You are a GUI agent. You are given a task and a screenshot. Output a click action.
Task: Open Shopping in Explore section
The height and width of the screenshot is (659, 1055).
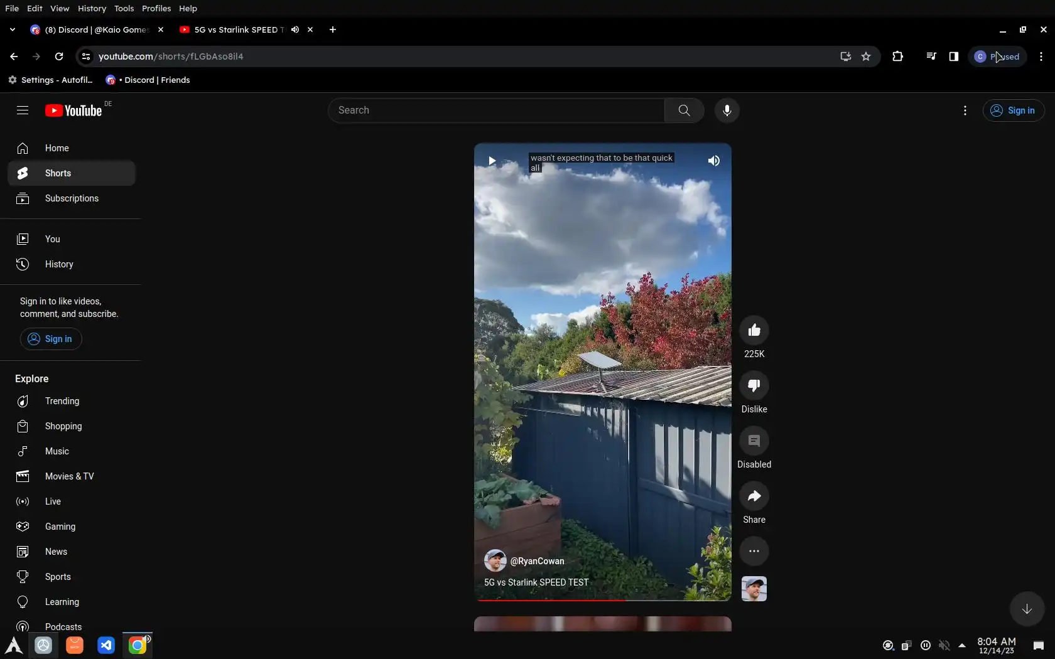click(x=72, y=426)
